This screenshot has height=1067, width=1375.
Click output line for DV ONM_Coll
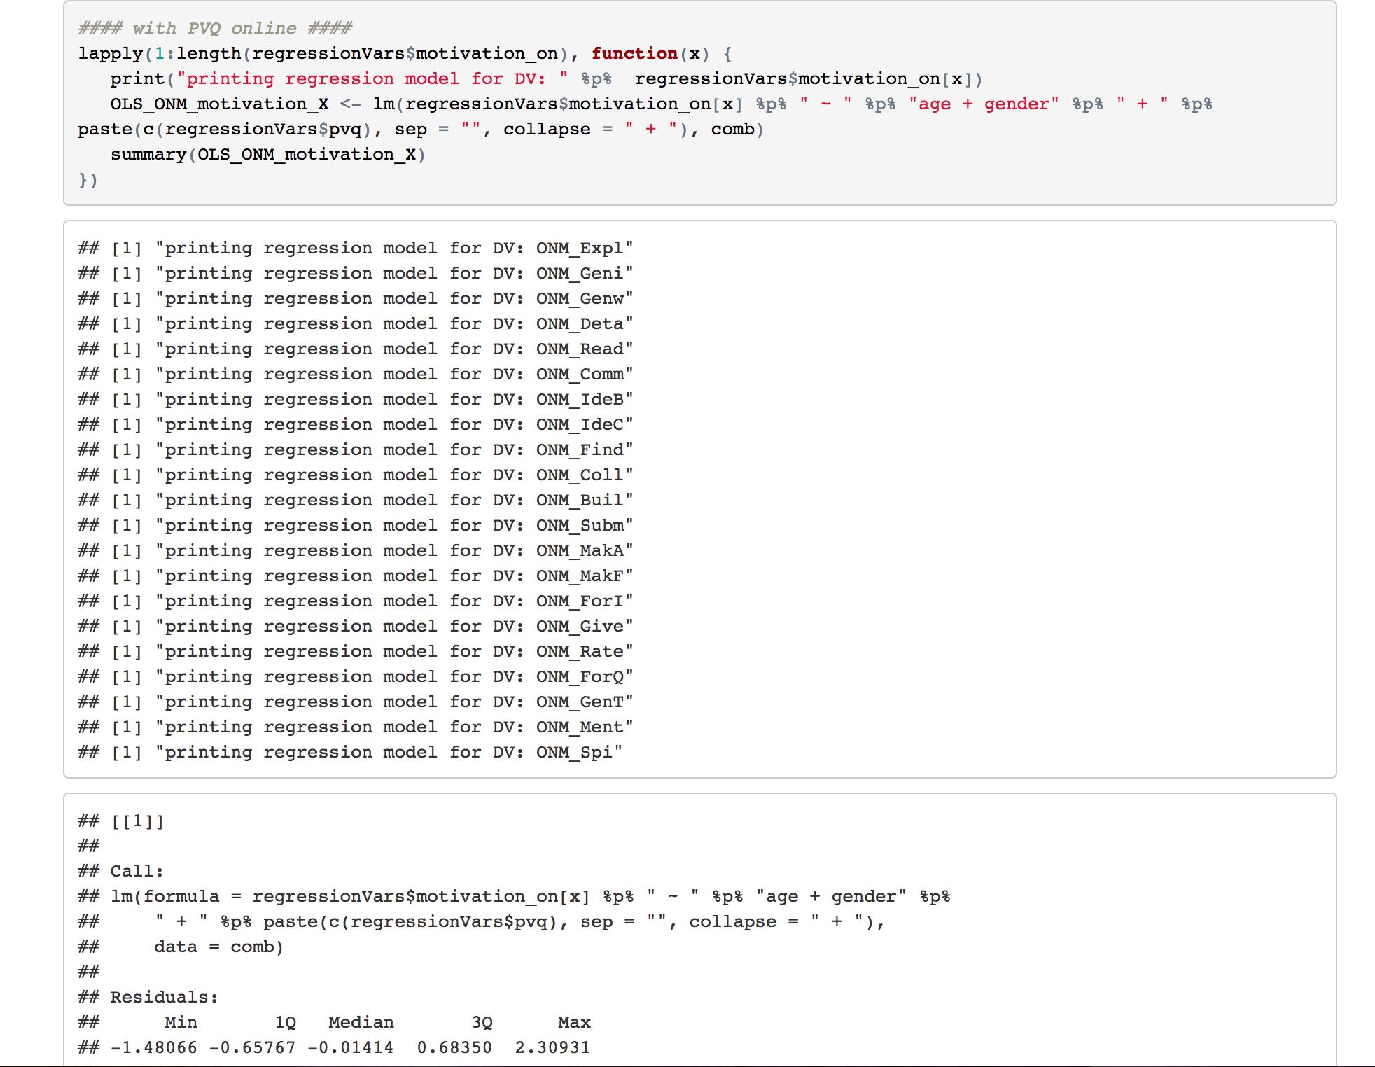pos(355,475)
